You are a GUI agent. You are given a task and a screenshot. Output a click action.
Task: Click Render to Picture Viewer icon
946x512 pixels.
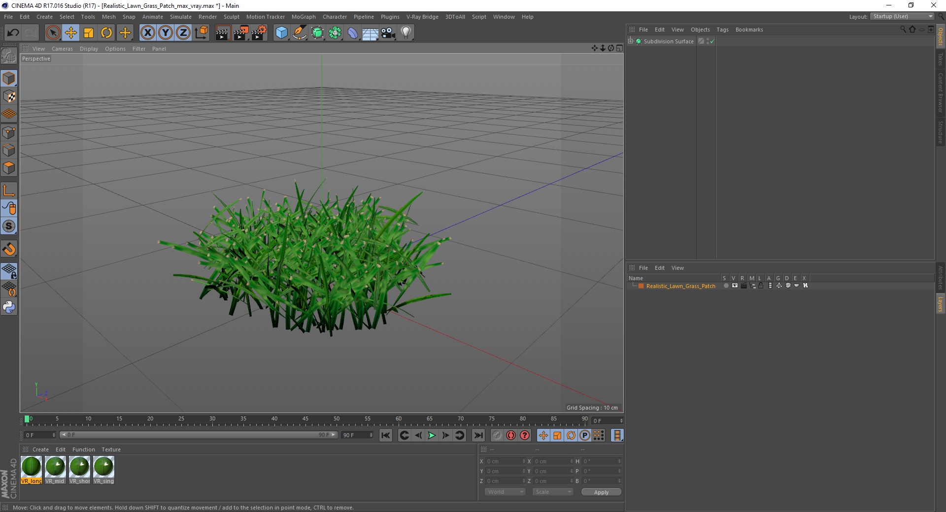(241, 33)
